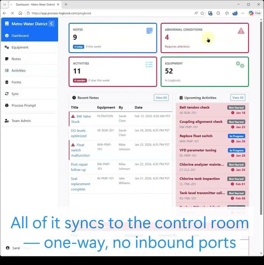Collapse the sidebar with chevron button
Viewport: 264px width, 265px height.
click(51, 24)
